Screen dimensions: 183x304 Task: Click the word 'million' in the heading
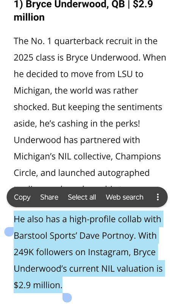coord(29,17)
